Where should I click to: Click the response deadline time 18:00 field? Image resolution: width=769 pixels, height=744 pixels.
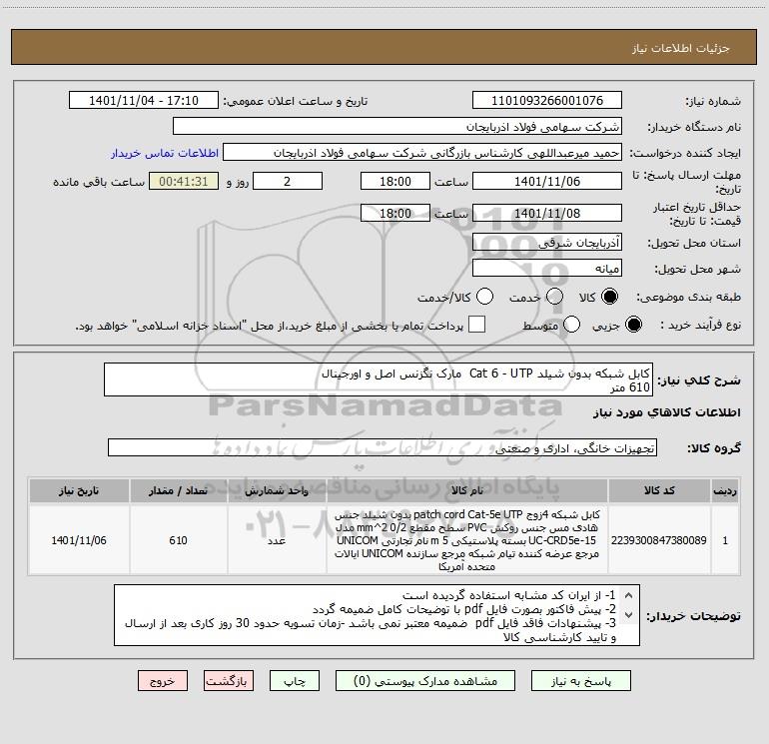coord(395,181)
